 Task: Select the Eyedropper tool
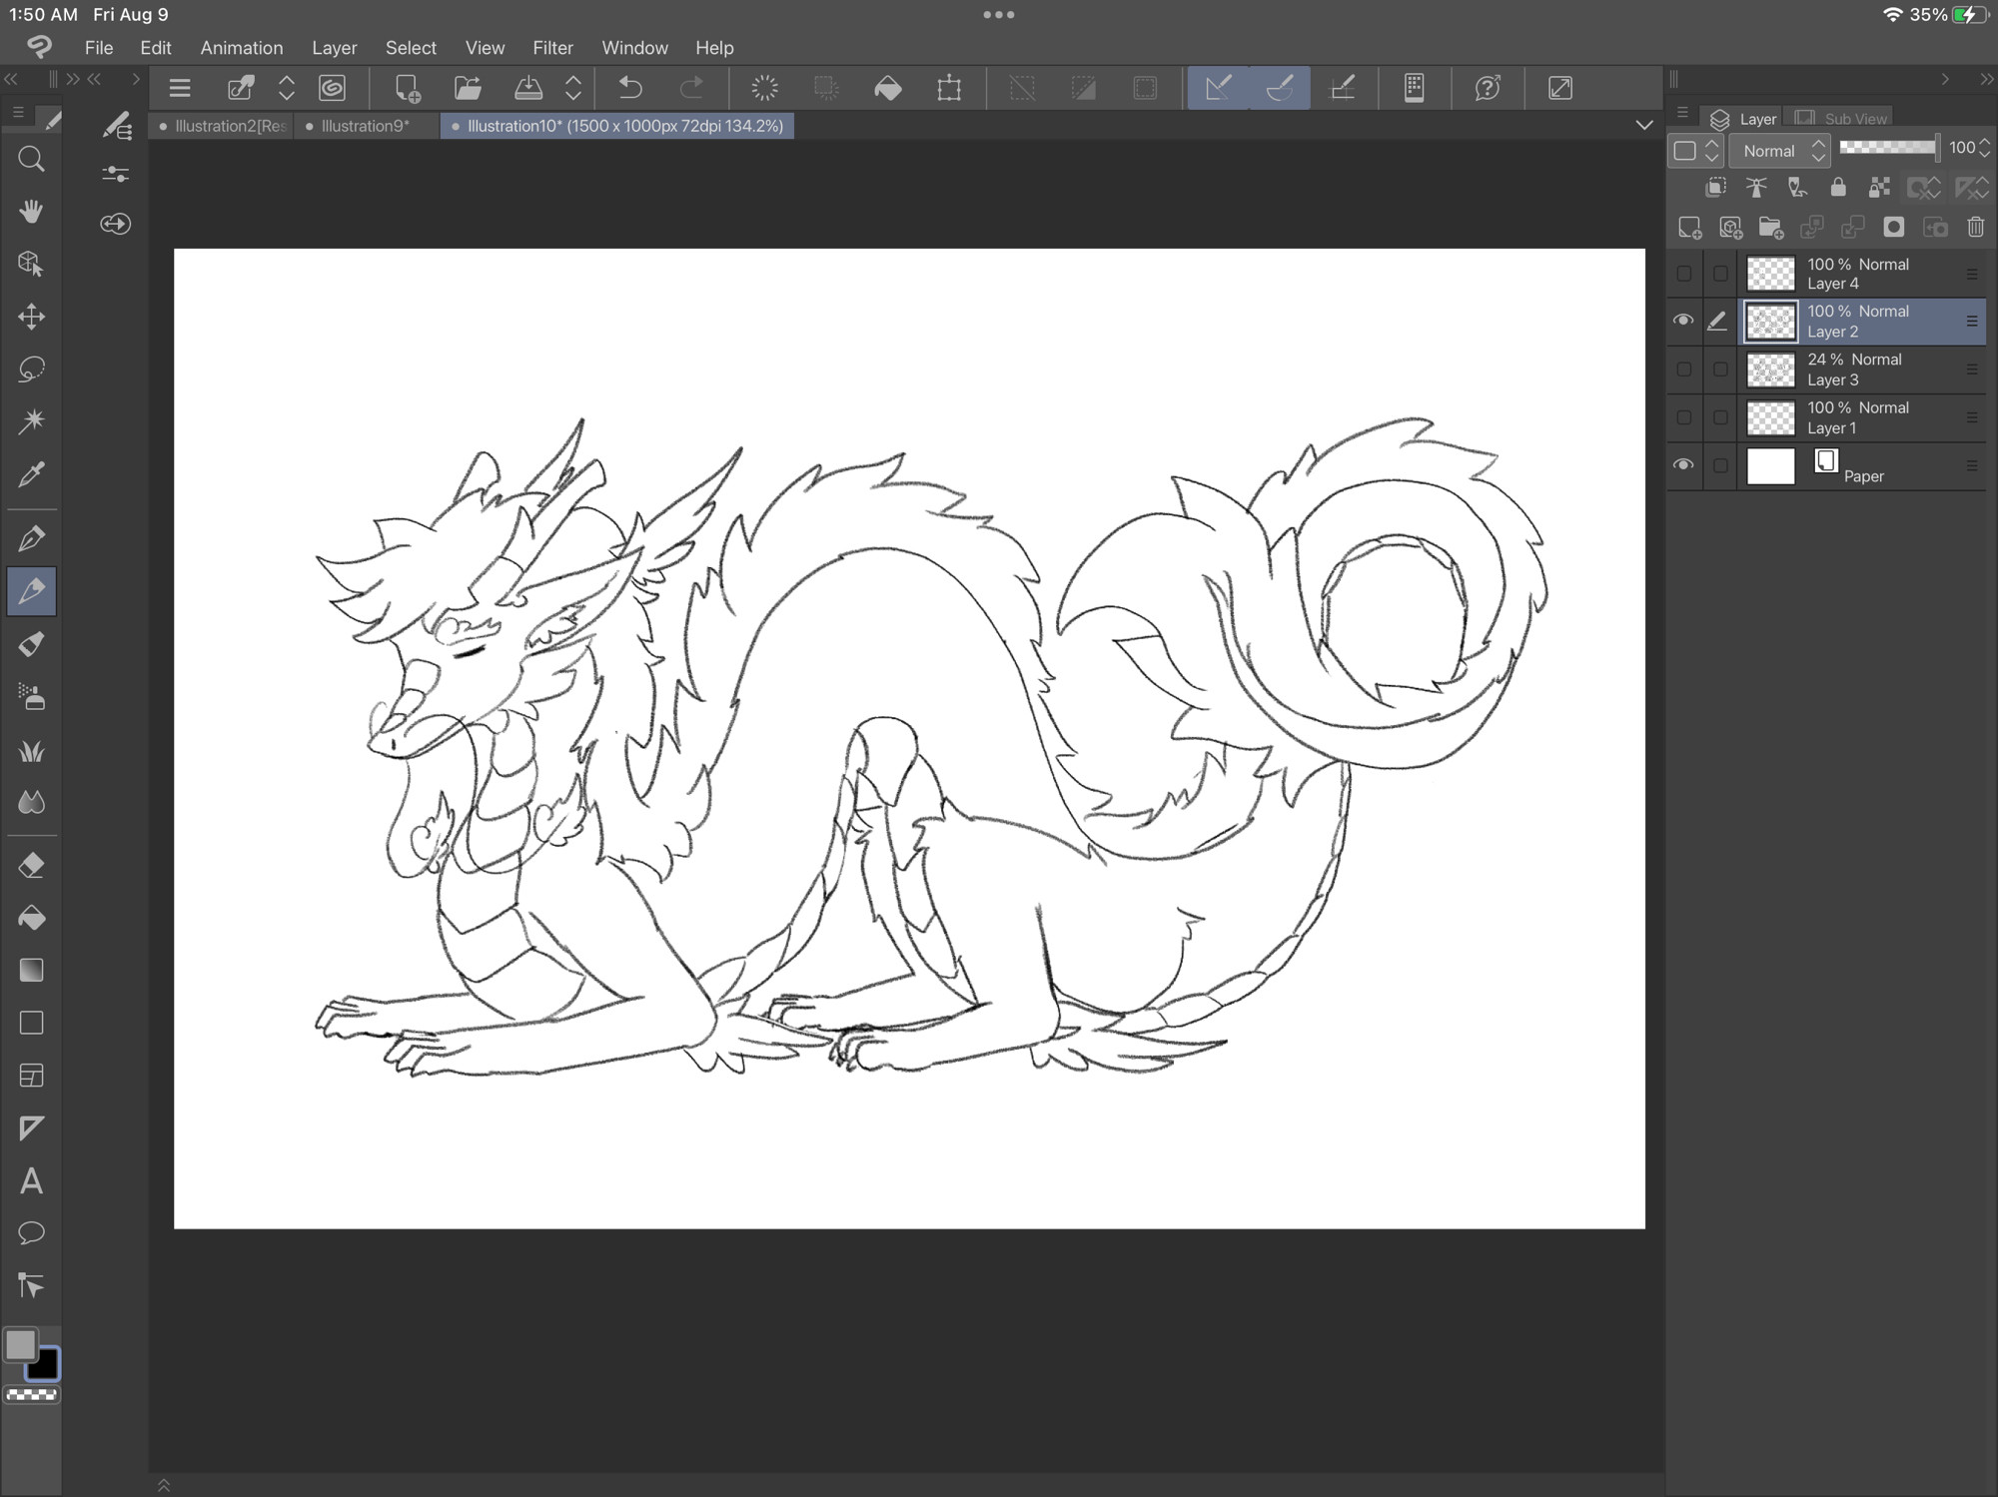tap(31, 474)
